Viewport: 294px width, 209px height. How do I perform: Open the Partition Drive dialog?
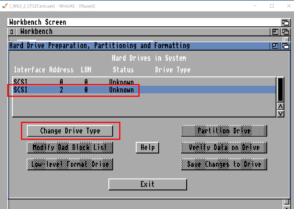224,131
